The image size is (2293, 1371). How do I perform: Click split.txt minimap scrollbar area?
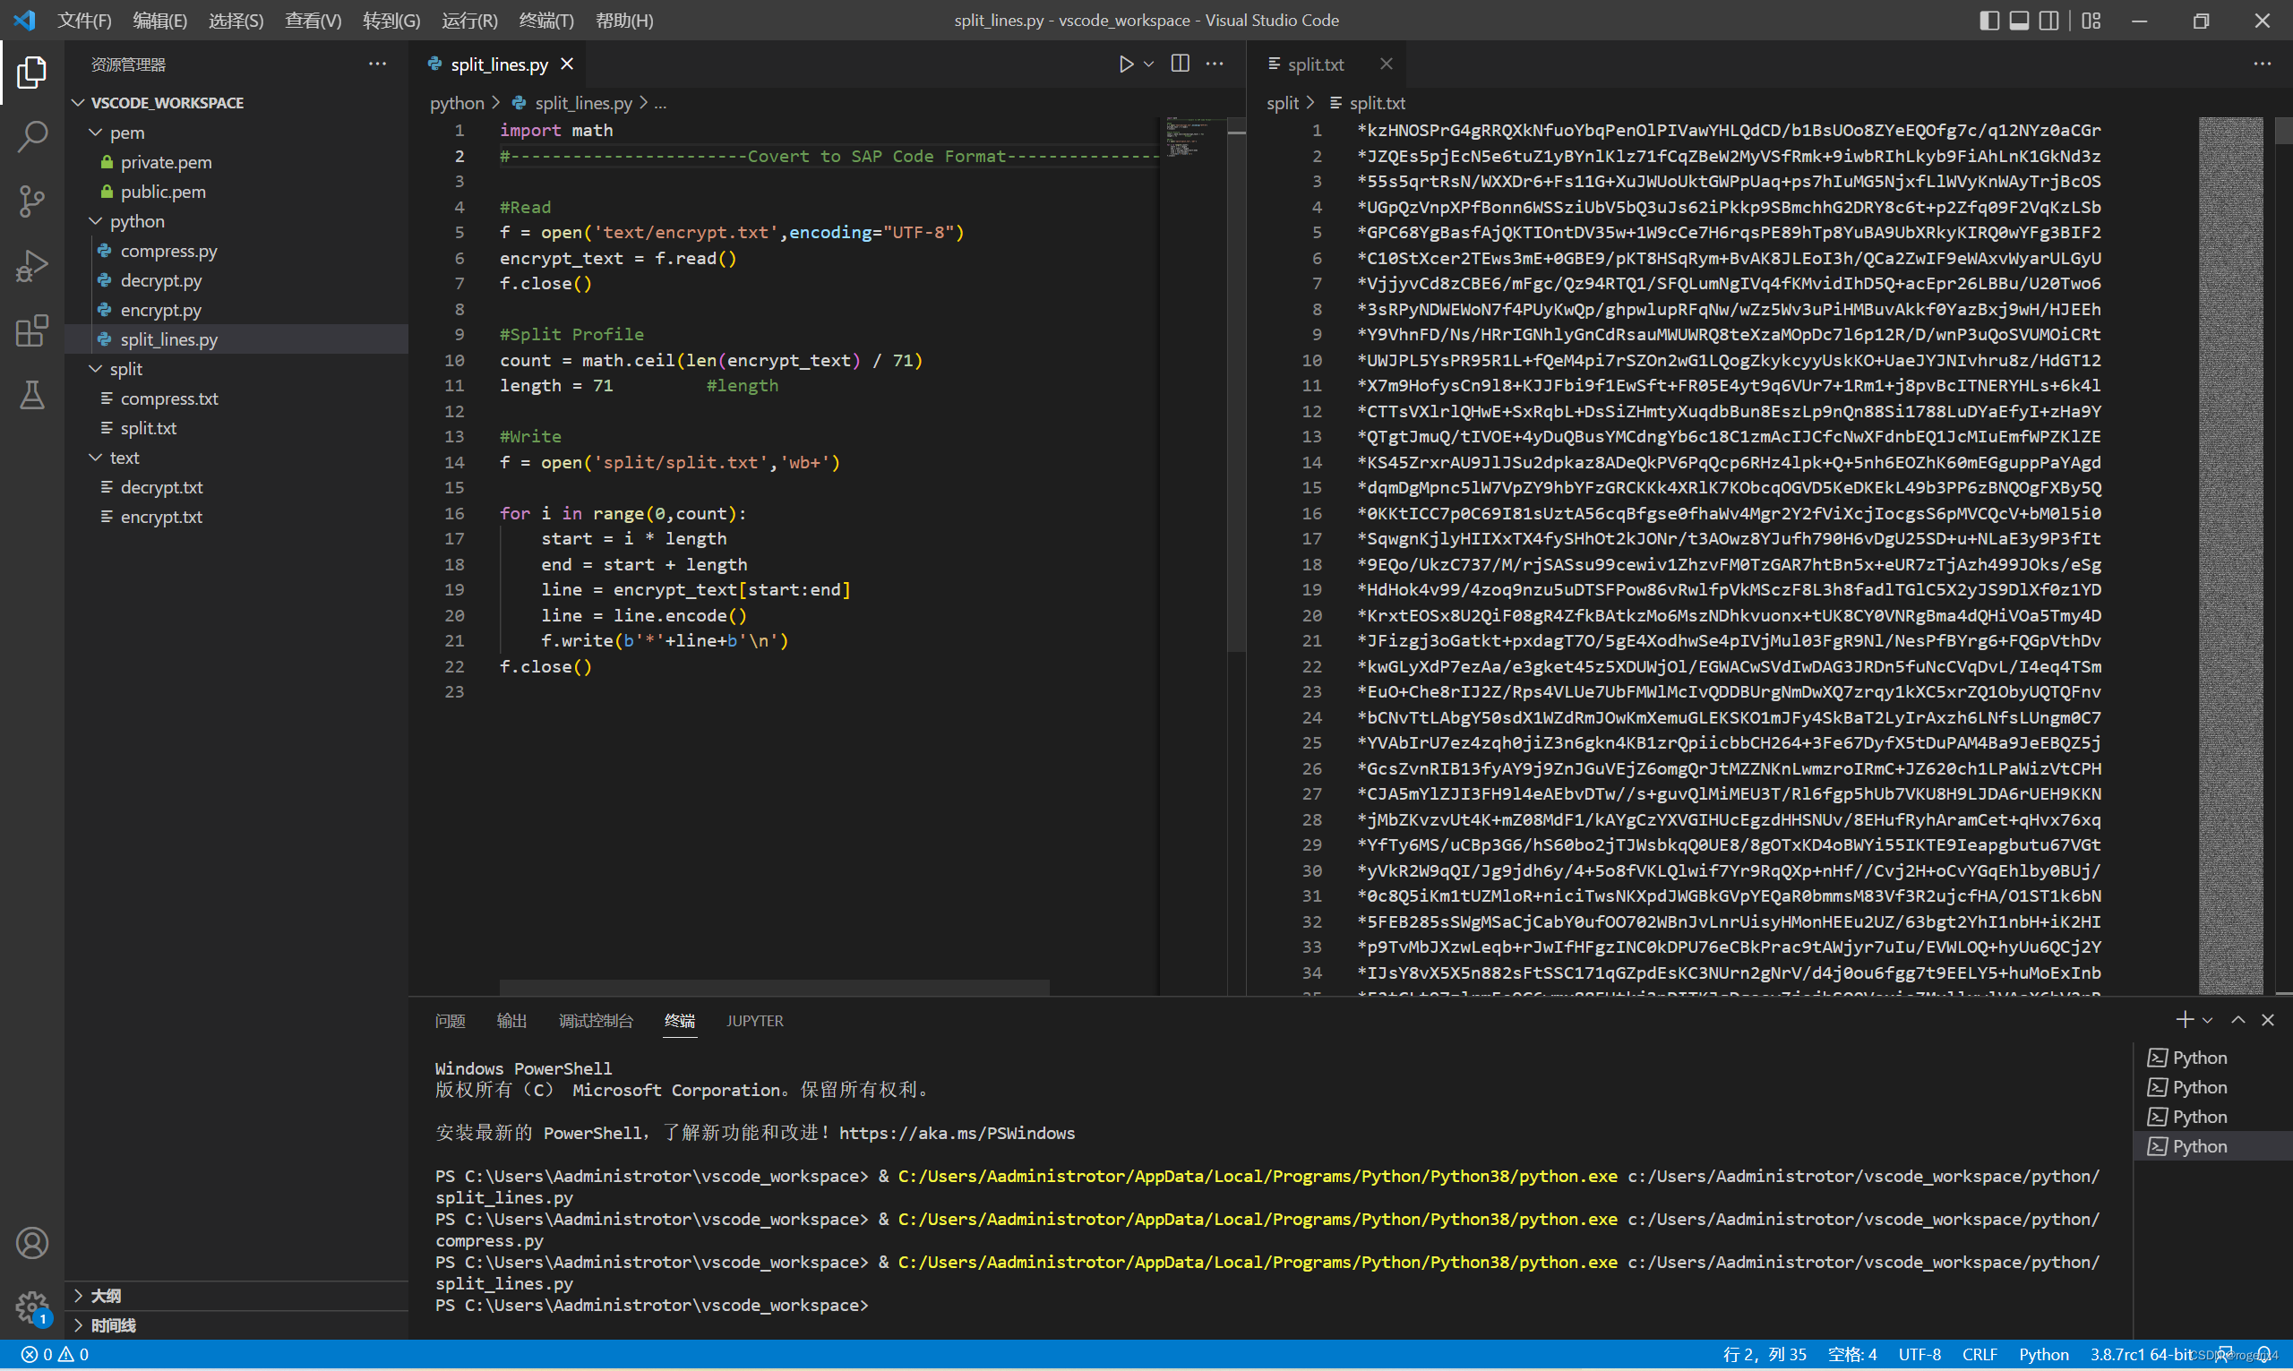point(2230,554)
